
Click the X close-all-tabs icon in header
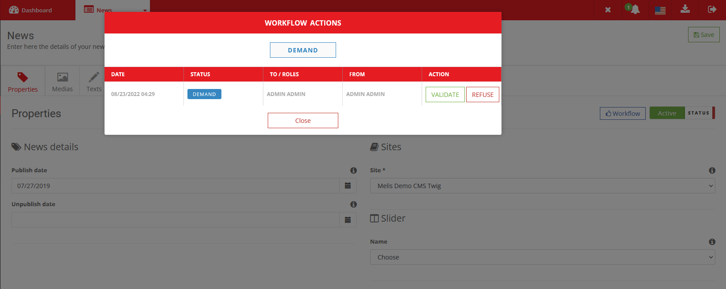(x=608, y=10)
